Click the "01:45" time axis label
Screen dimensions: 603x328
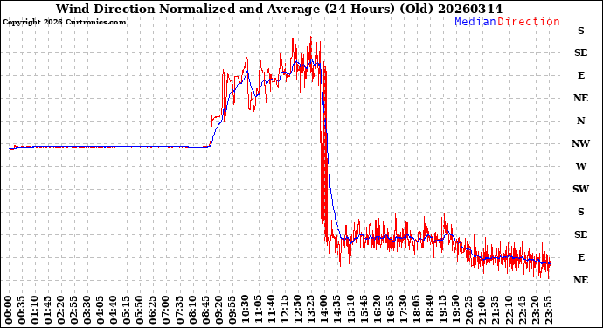[x=48, y=311]
